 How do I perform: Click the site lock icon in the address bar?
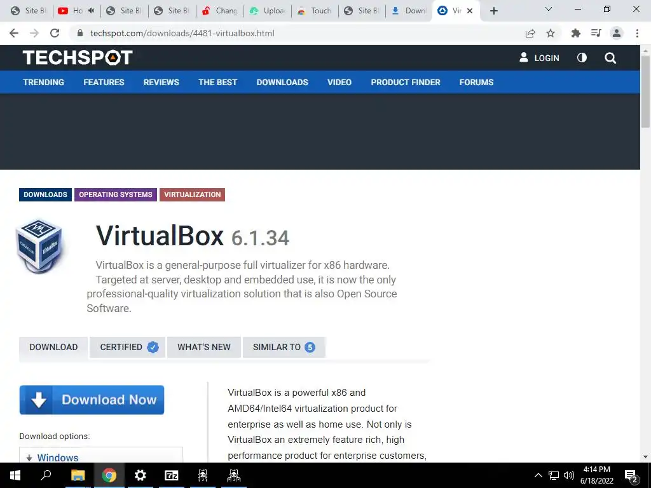80,33
